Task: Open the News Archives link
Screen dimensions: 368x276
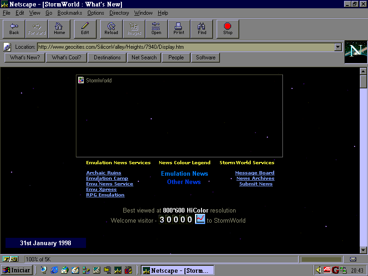Action: coord(255,178)
